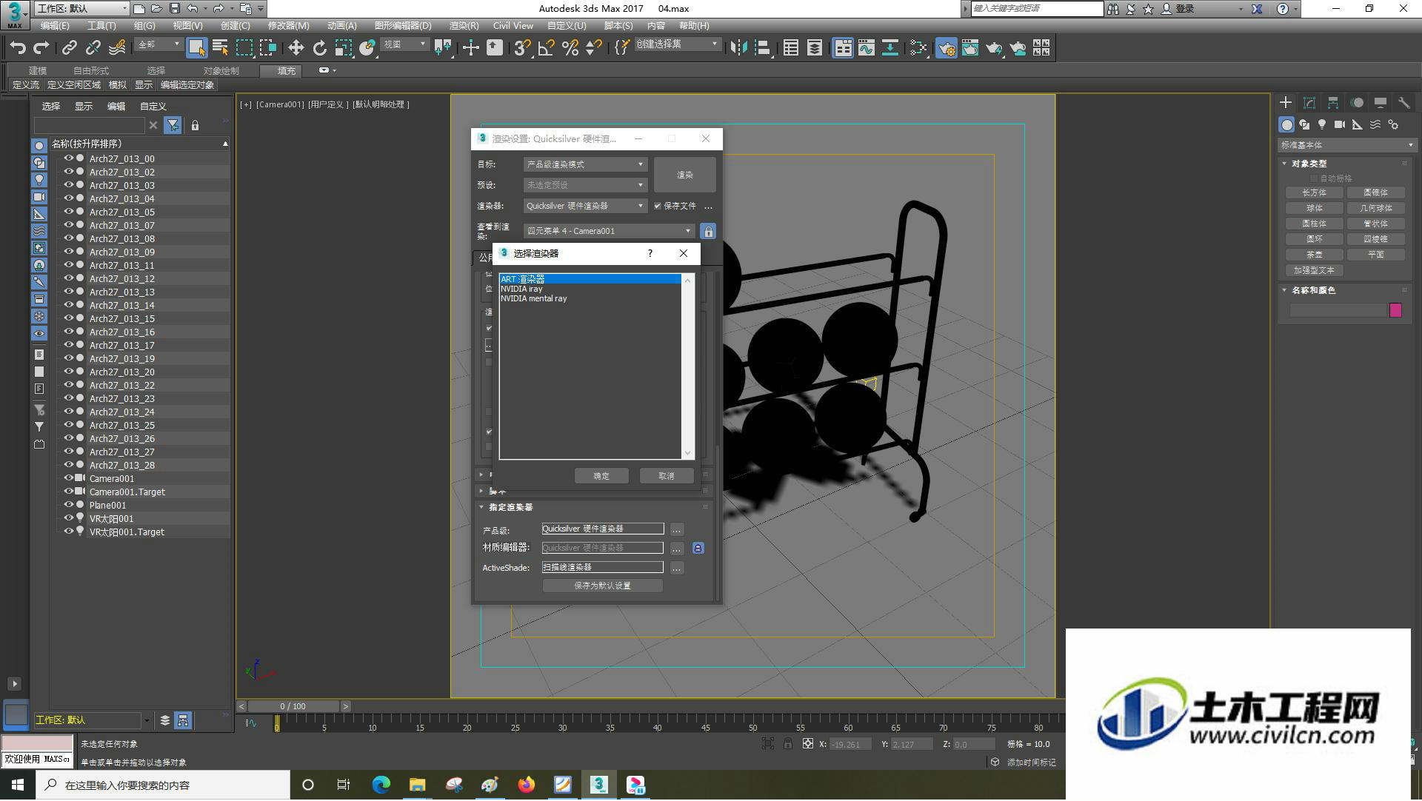Open the 自定义(U) menu

point(567,26)
